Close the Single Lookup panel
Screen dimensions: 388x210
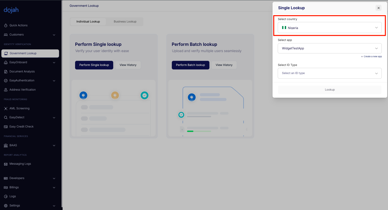point(379,8)
